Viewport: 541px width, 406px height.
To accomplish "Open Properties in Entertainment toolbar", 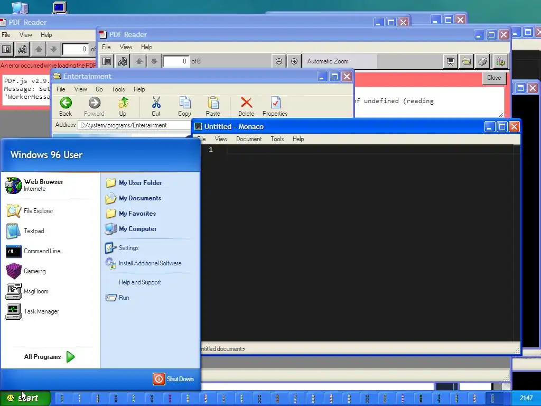I will click(275, 106).
